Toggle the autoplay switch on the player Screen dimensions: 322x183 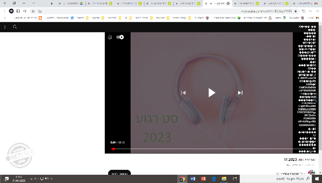tap(120, 37)
